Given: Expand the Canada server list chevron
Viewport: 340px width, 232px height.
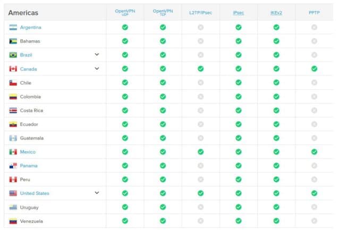Looking at the screenshot, I should pyautogui.click(x=97, y=68).
